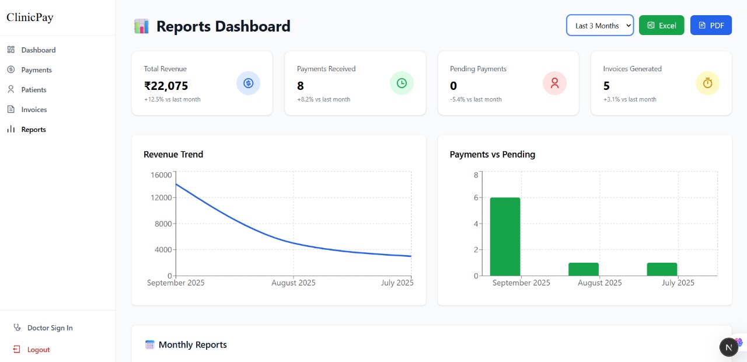Open the Last 3 Months period dropdown
The width and height of the screenshot is (747, 362).
[x=599, y=25]
